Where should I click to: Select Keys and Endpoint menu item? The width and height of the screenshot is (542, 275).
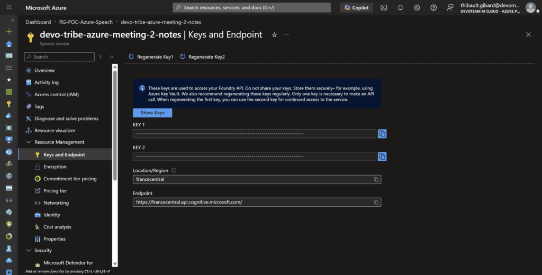65,155
